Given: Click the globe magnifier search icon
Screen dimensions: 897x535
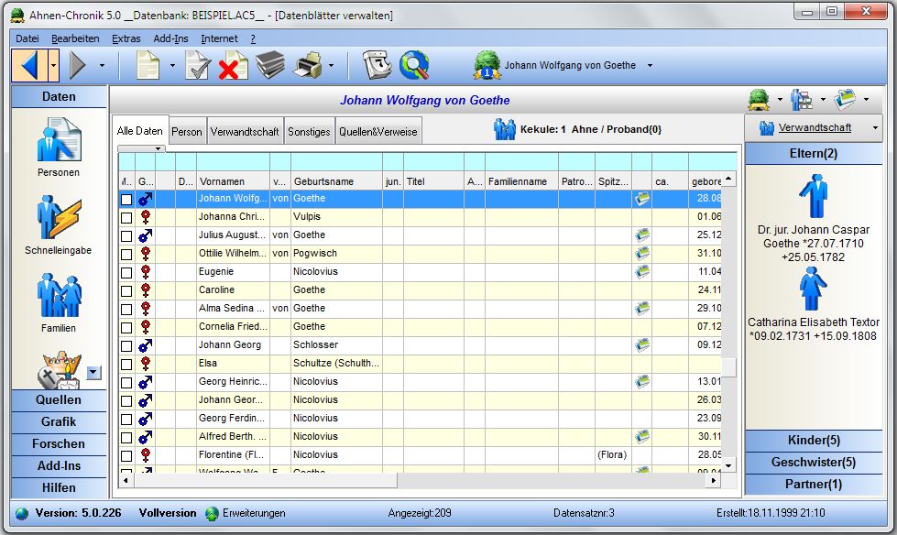Looking at the screenshot, I should (414, 65).
